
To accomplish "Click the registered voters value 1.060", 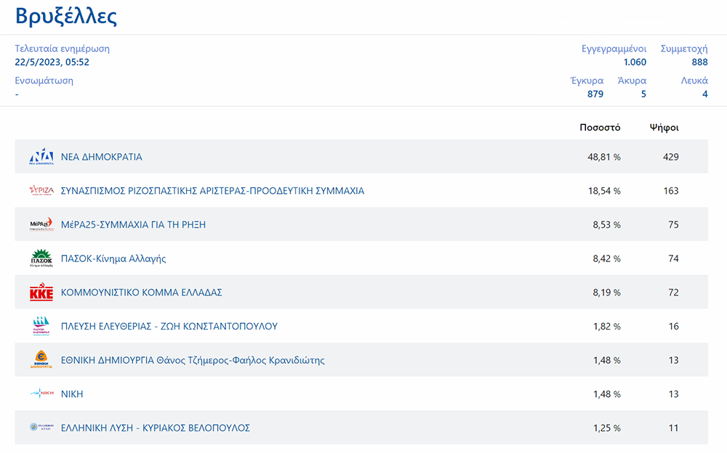I will [x=635, y=62].
